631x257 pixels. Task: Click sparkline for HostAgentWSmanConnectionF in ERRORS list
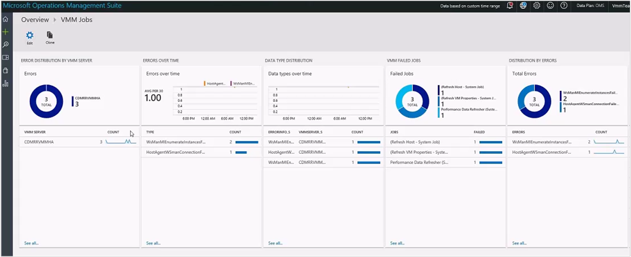tap(609, 152)
